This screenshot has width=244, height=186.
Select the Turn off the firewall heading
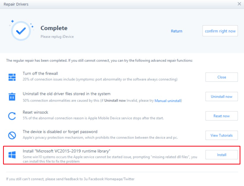(x=40, y=73)
